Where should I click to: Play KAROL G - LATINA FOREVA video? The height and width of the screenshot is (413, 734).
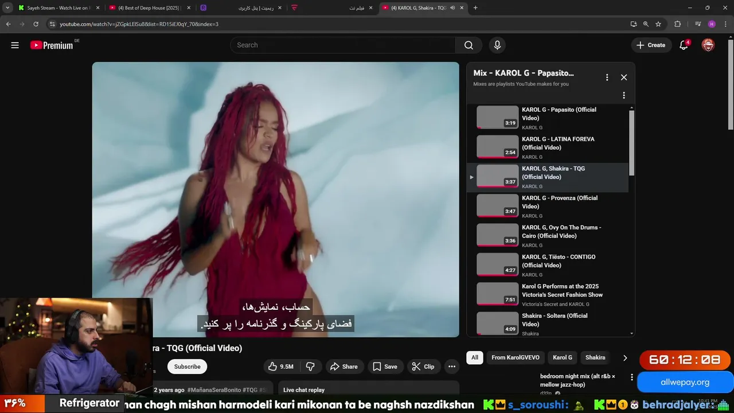click(548, 147)
